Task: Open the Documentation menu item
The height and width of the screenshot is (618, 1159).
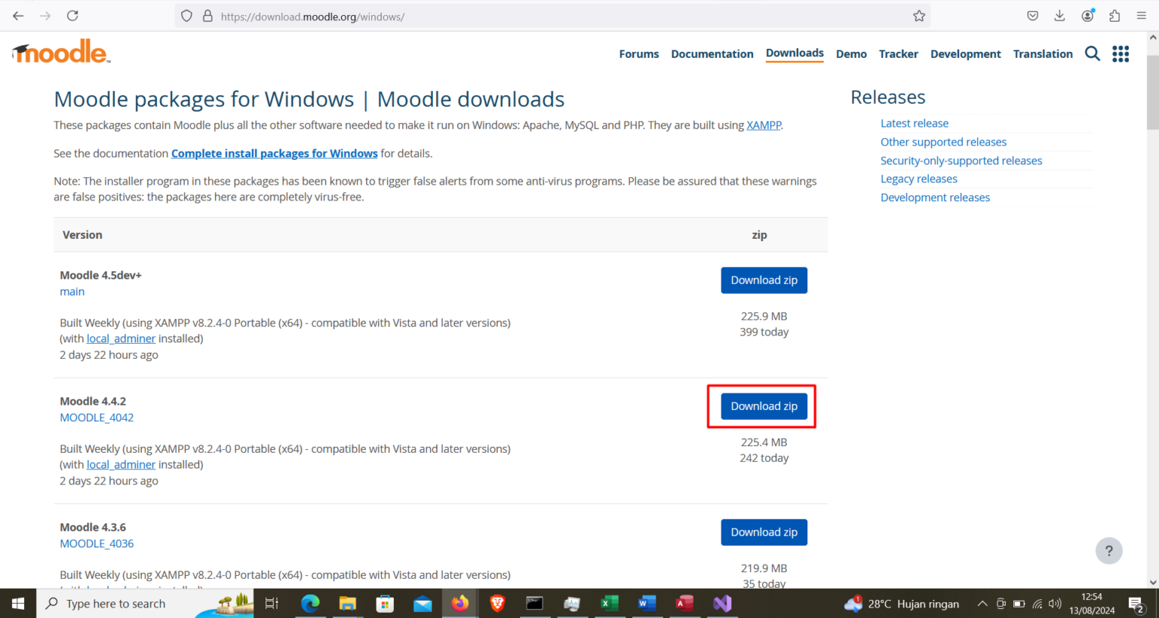Action: click(712, 54)
